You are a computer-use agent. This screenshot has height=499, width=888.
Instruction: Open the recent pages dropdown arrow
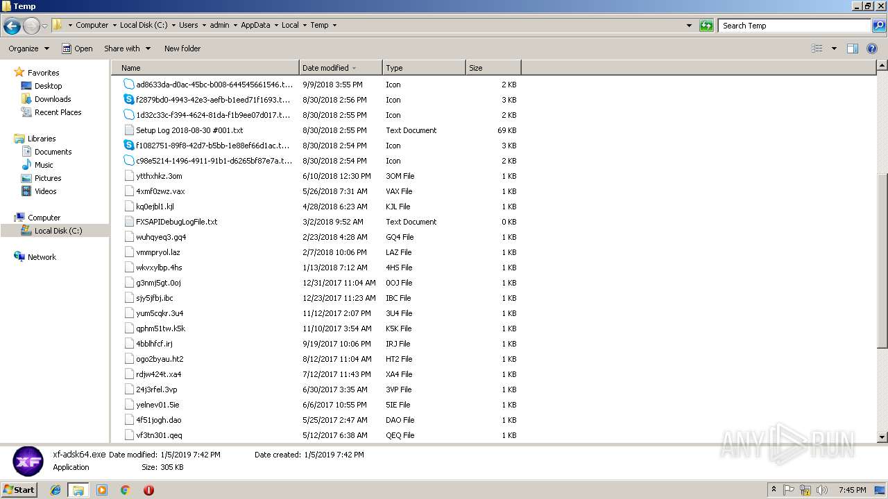45,26
